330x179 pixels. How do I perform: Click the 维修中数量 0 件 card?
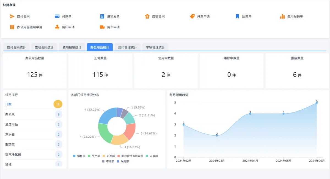[232, 71]
